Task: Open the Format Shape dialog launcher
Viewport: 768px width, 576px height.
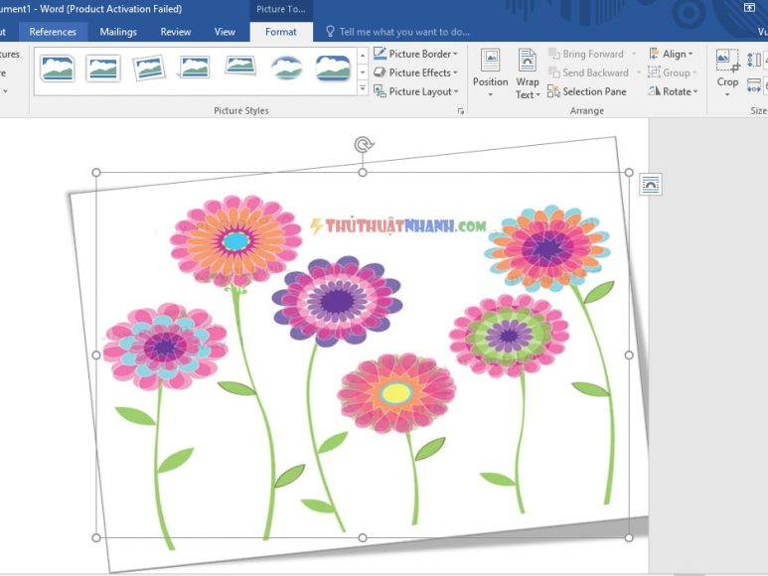Action: click(460, 112)
